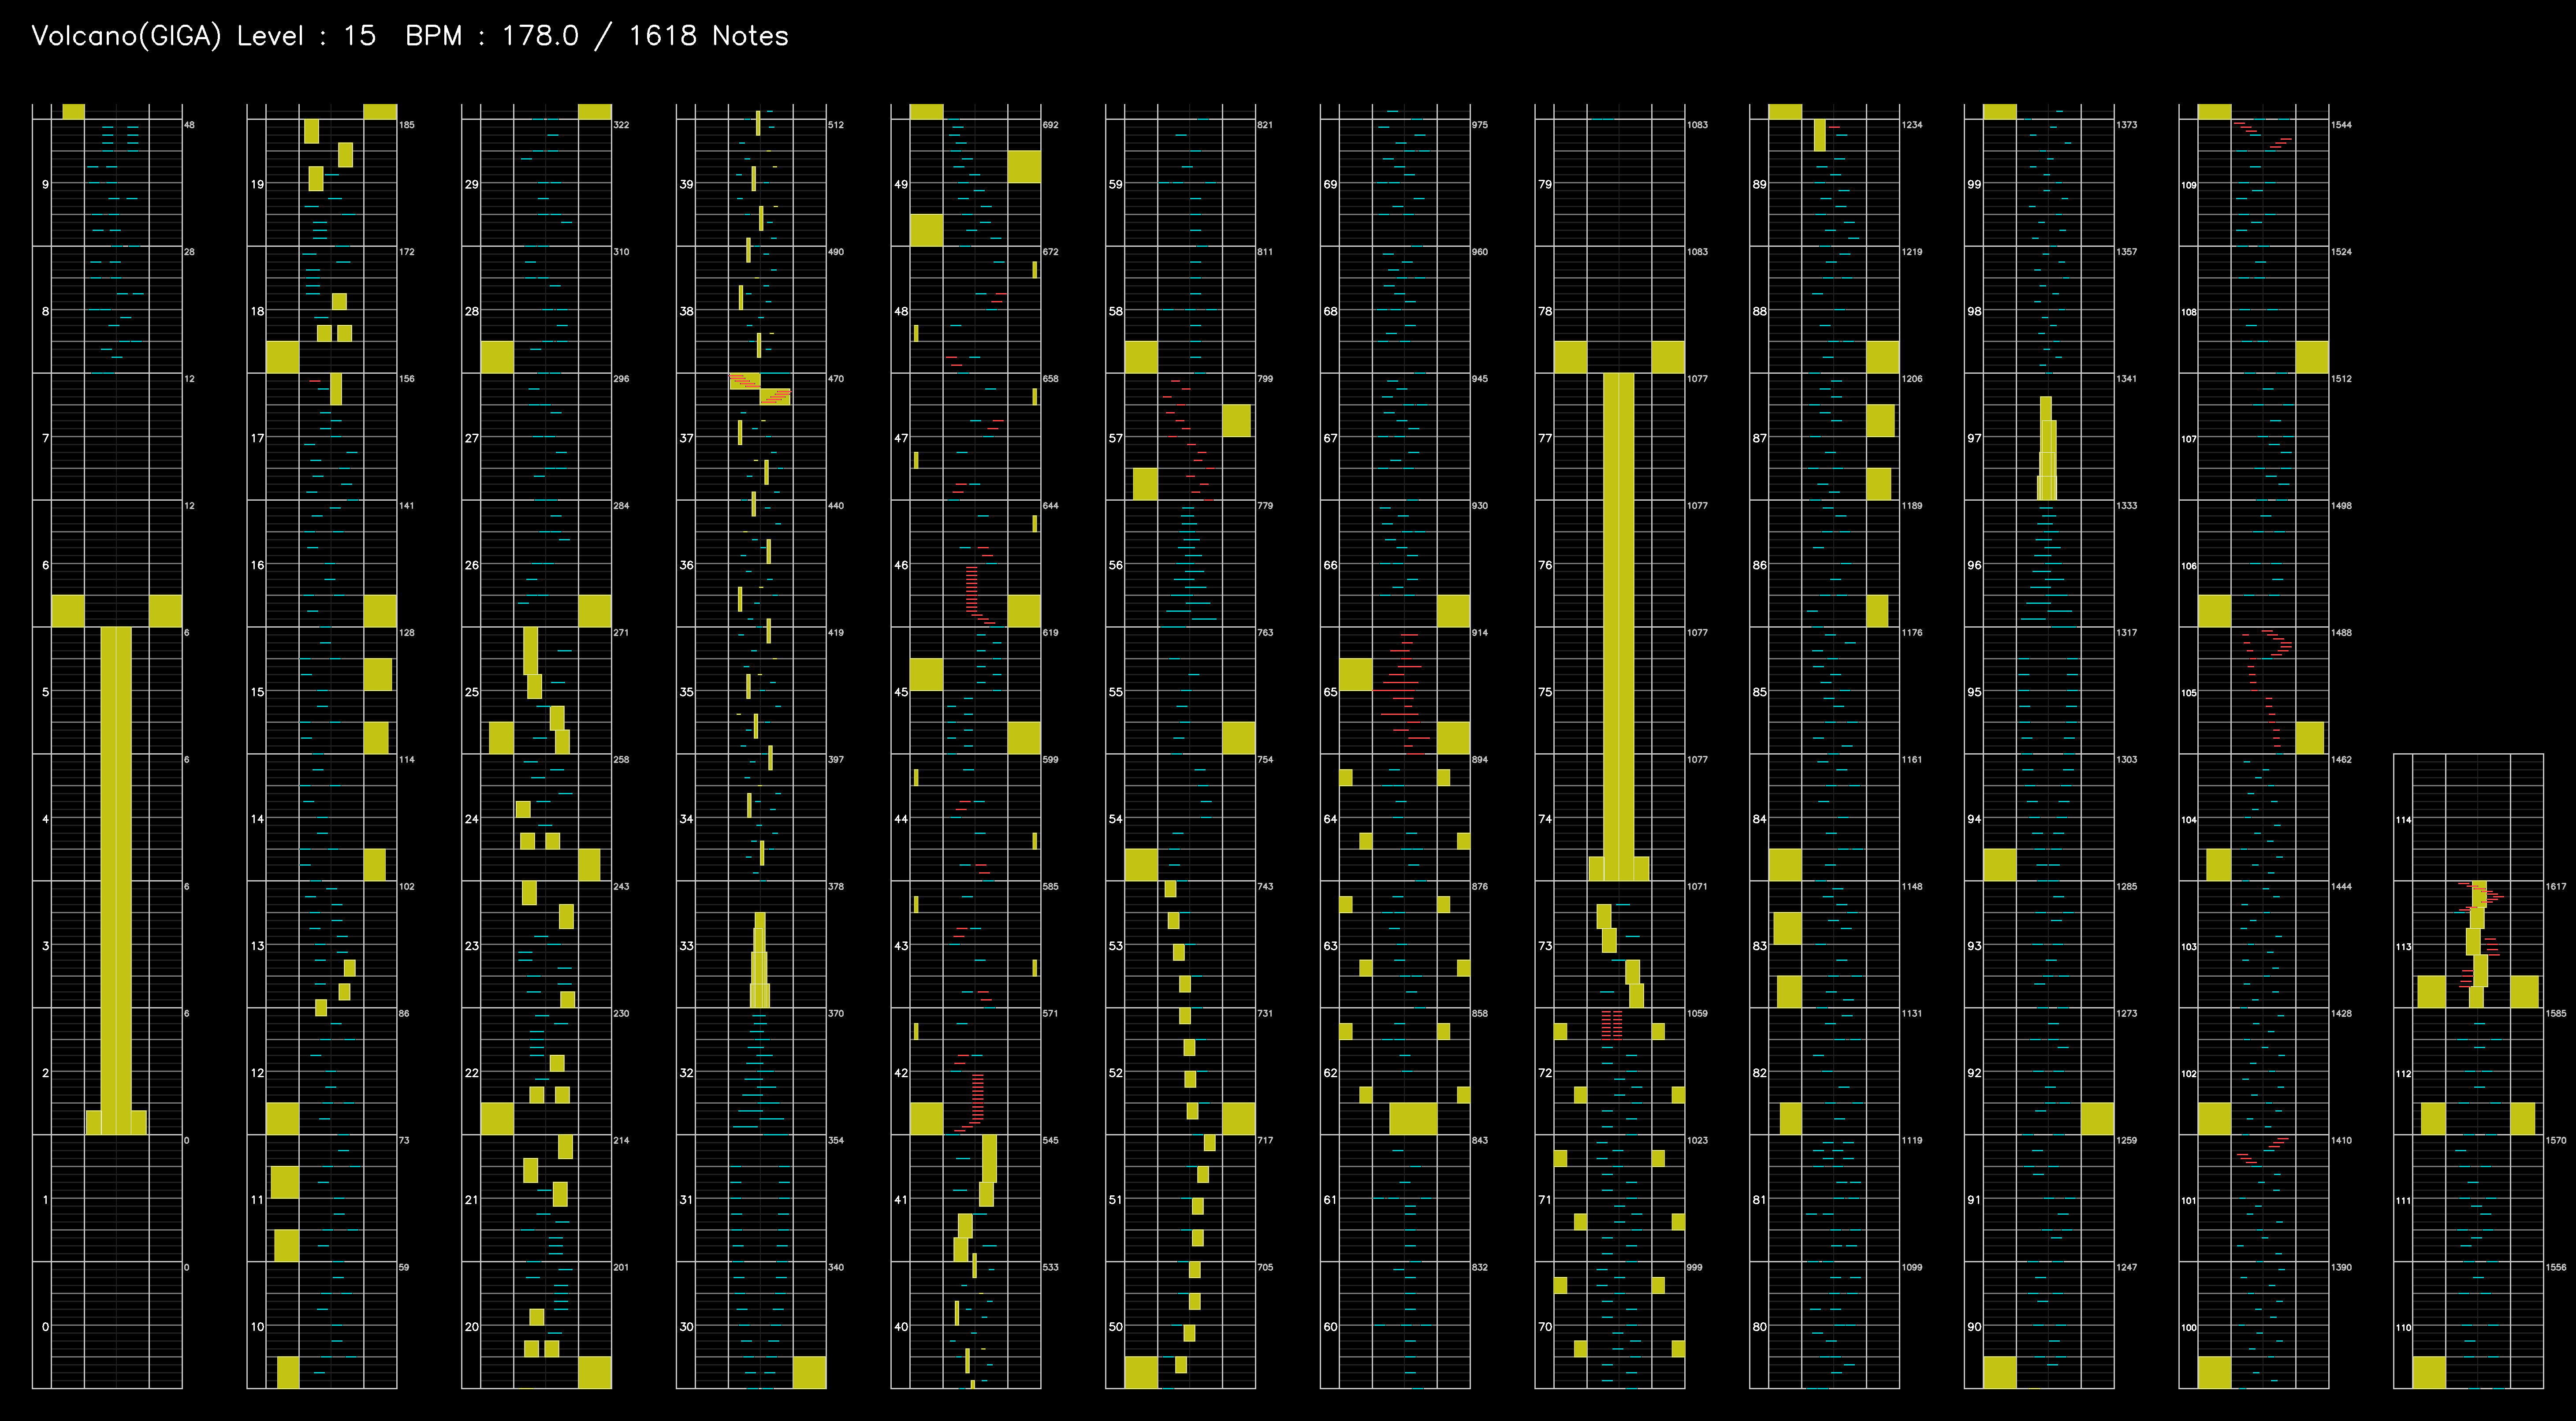Click the note count label "1544"
The height and width of the screenshot is (1421, 2576).
tap(2342, 125)
